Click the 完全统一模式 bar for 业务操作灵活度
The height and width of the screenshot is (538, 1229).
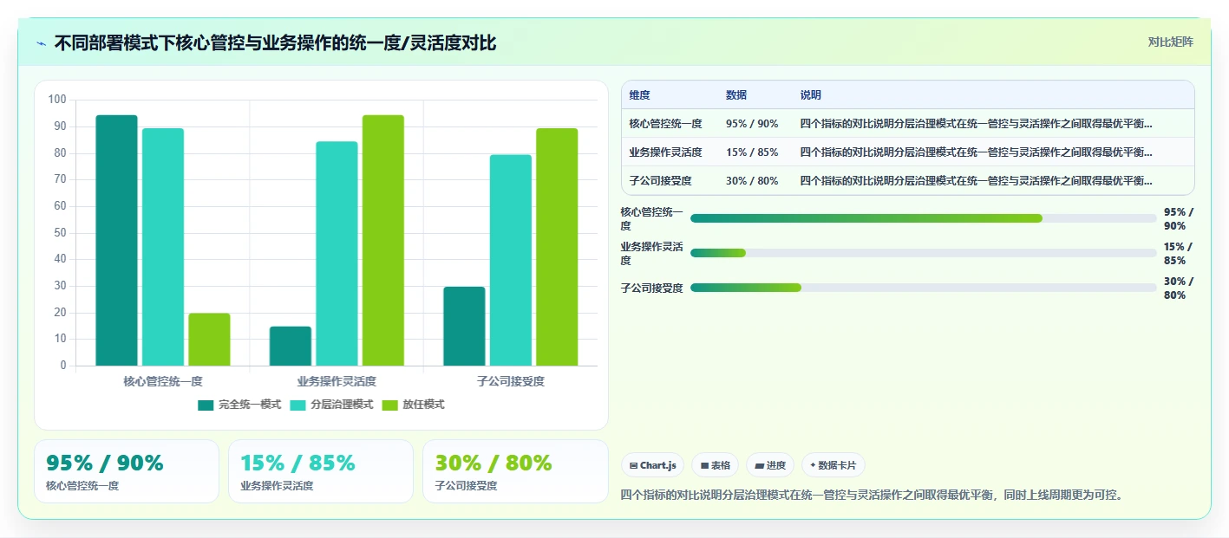(291, 346)
